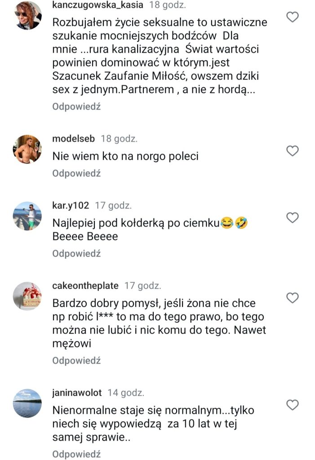
Task: Visit the janinawolot username link
Action: (77, 393)
